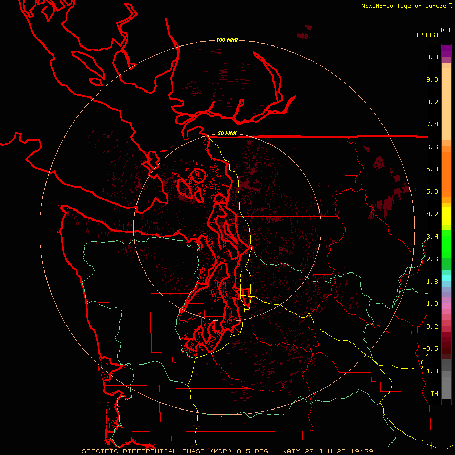Click the -0.5 scale value
Screen dimensions: 455x455
[430, 349]
